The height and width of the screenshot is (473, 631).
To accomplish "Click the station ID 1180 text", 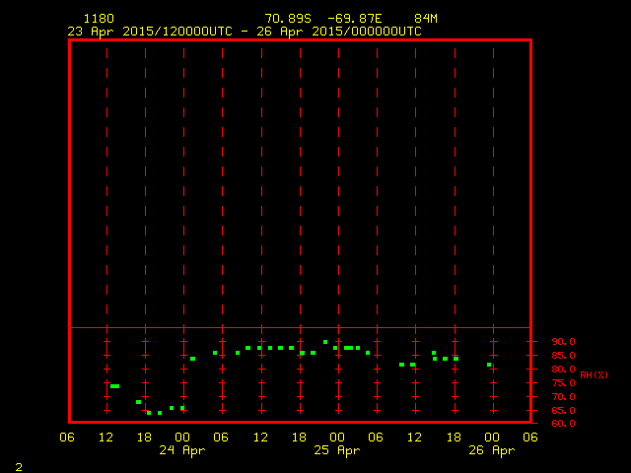I will 99,19.
